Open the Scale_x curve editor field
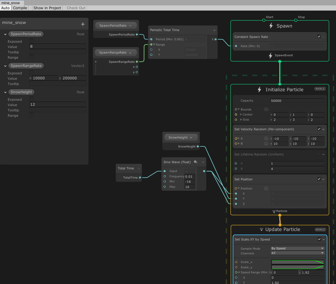This screenshot has height=284, width=336. coord(297,262)
